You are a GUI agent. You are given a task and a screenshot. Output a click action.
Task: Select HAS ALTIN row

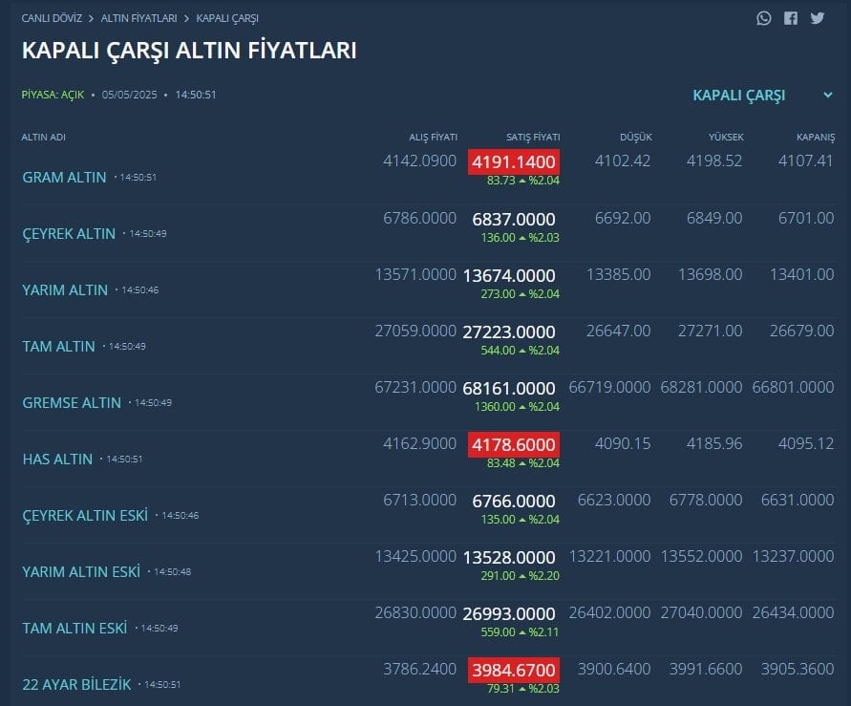point(57,460)
